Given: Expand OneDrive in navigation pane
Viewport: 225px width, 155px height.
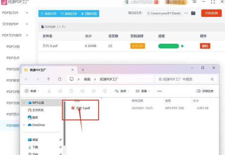Looking at the screenshot, I should pyautogui.click(x=24, y=125).
